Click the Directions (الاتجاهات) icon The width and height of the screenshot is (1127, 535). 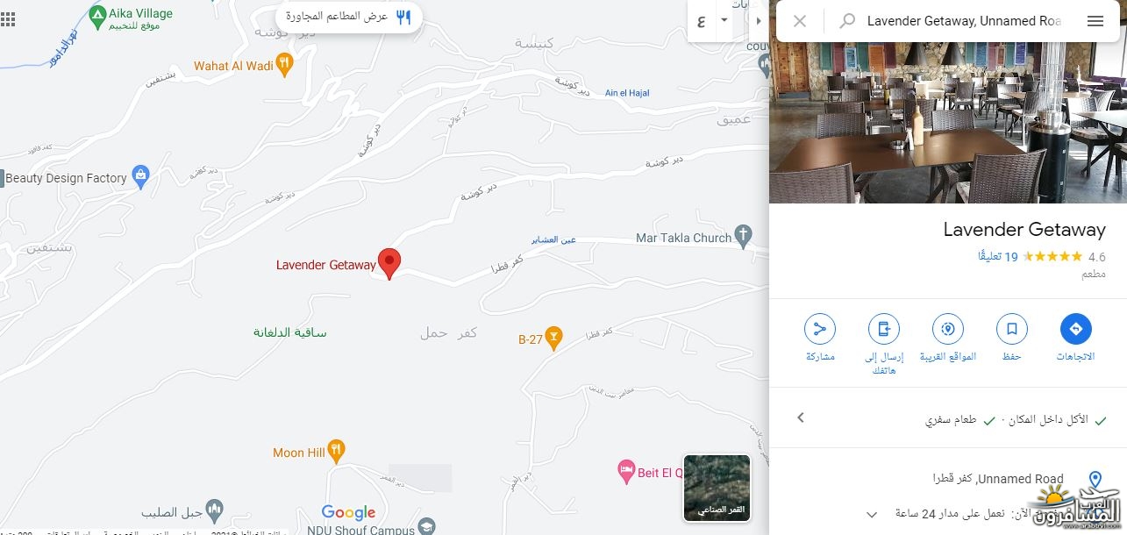1075,329
